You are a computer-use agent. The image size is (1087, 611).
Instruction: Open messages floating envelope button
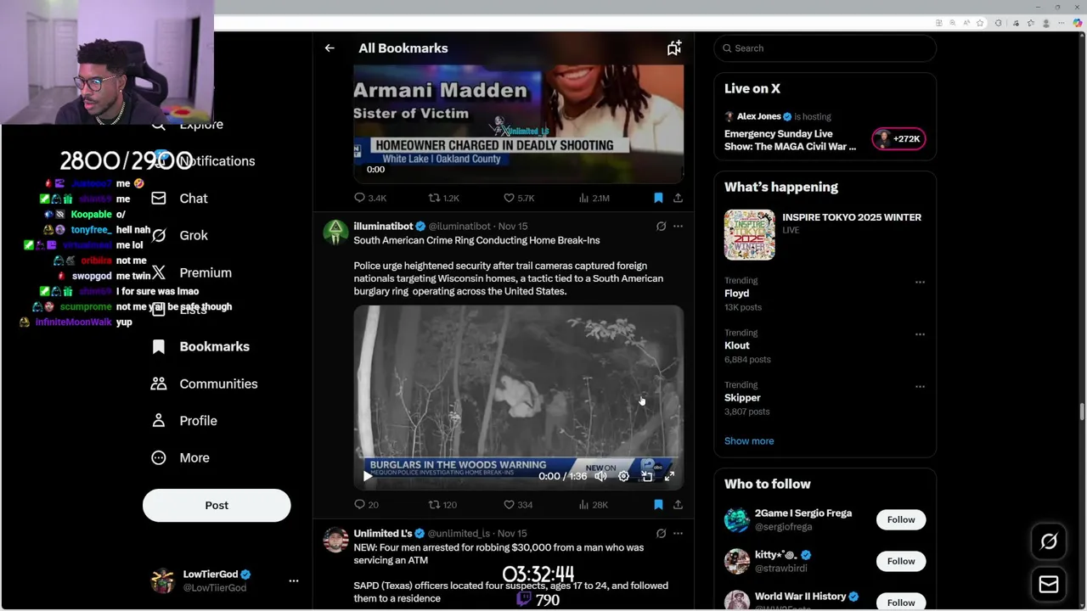pyautogui.click(x=1049, y=584)
